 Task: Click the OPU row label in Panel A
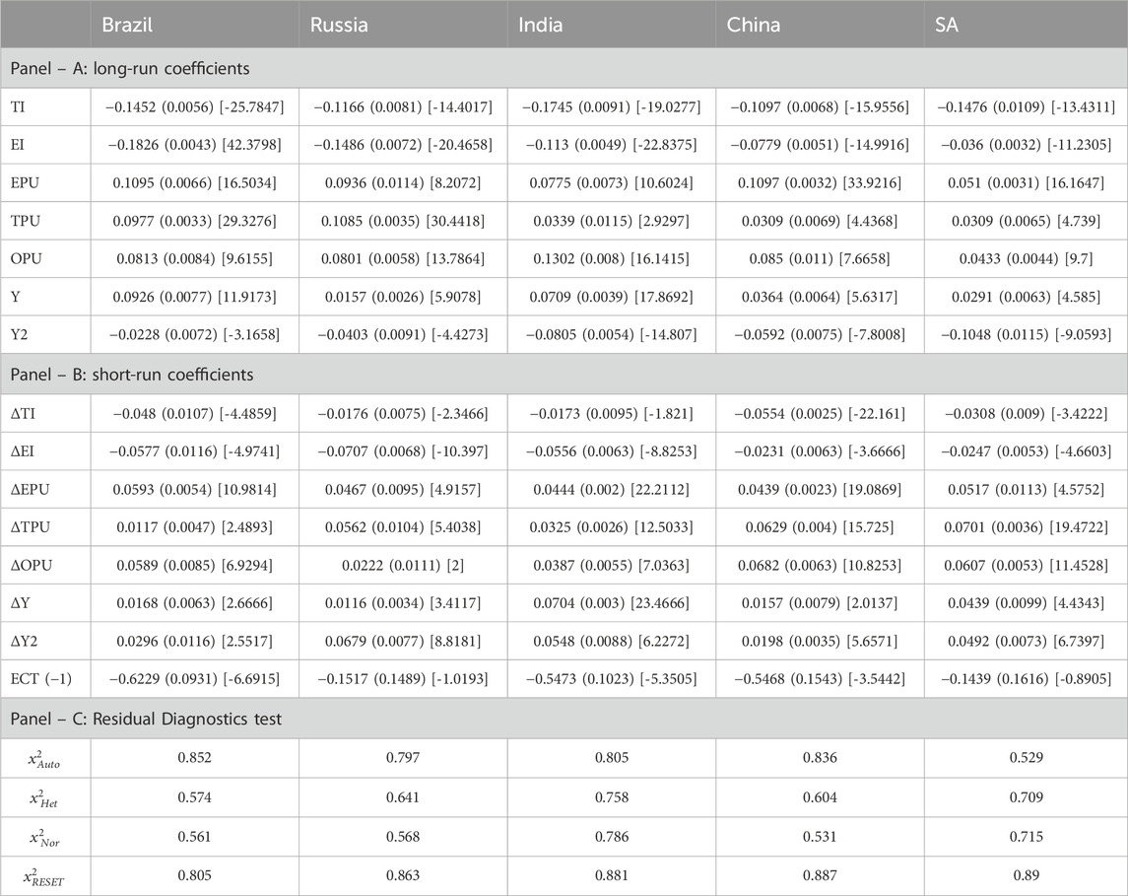coord(26,258)
